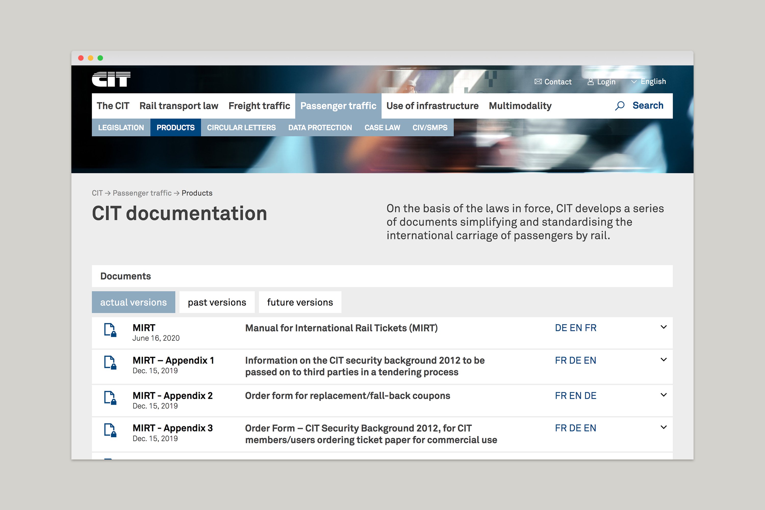Click 'Order form for replacement/fall-back coupons'
This screenshot has height=510, width=765.
[x=347, y=396]
